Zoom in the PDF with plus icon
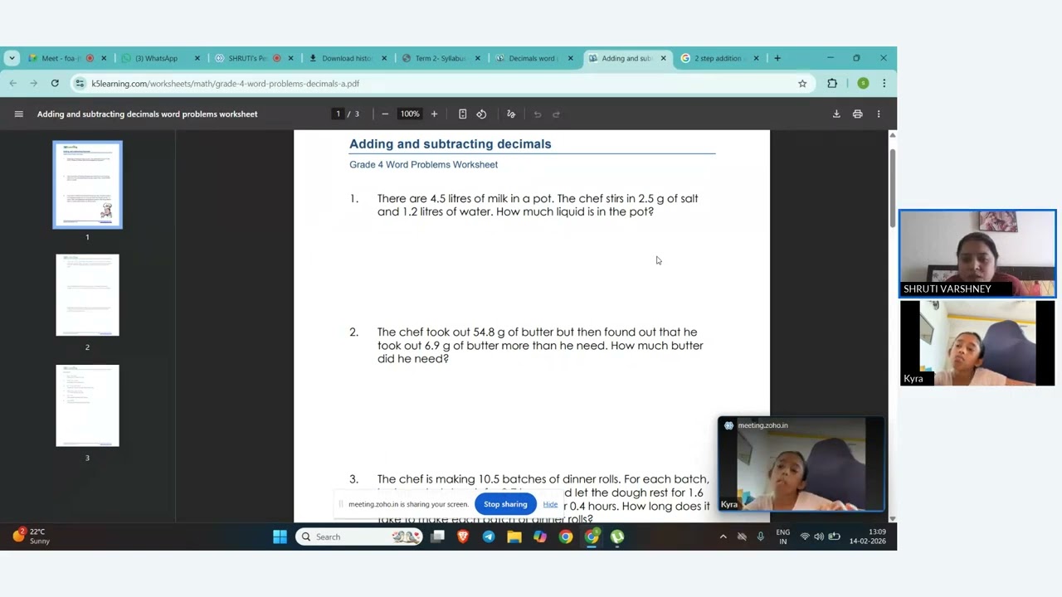The image size is (1062, 597). pyautogui.click(x=434, y=114)
